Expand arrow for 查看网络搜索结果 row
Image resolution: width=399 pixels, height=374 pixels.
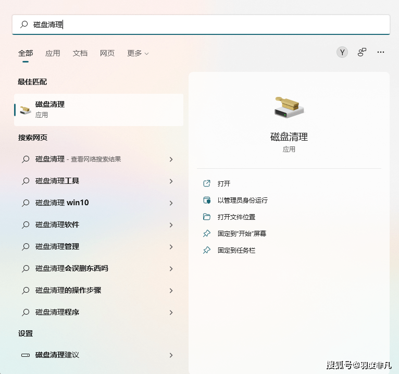tap(171, 159)
